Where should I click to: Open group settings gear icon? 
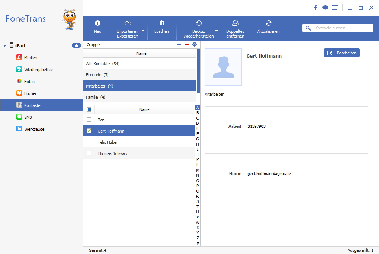[x=194, y=44]
